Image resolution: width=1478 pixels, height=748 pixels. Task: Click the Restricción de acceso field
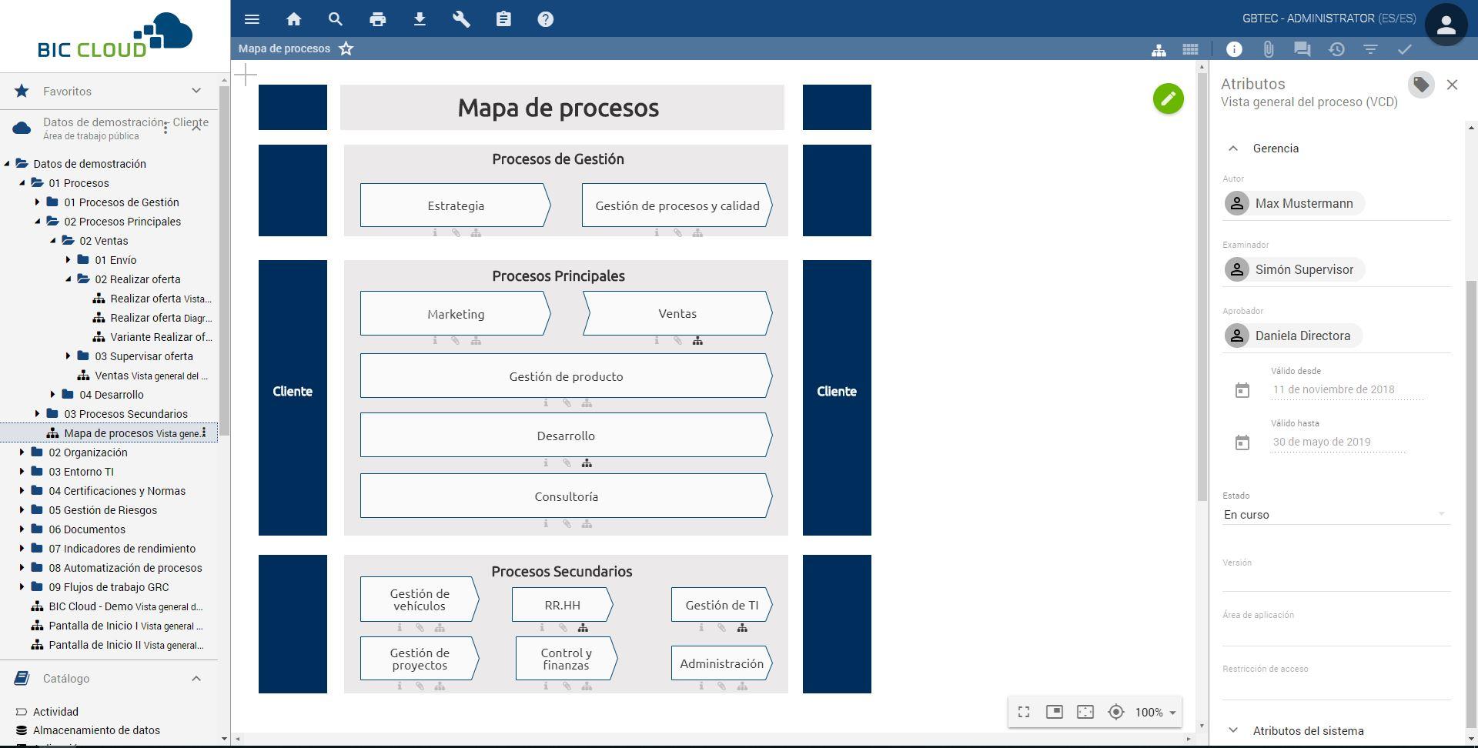[x=1336, y=688]
